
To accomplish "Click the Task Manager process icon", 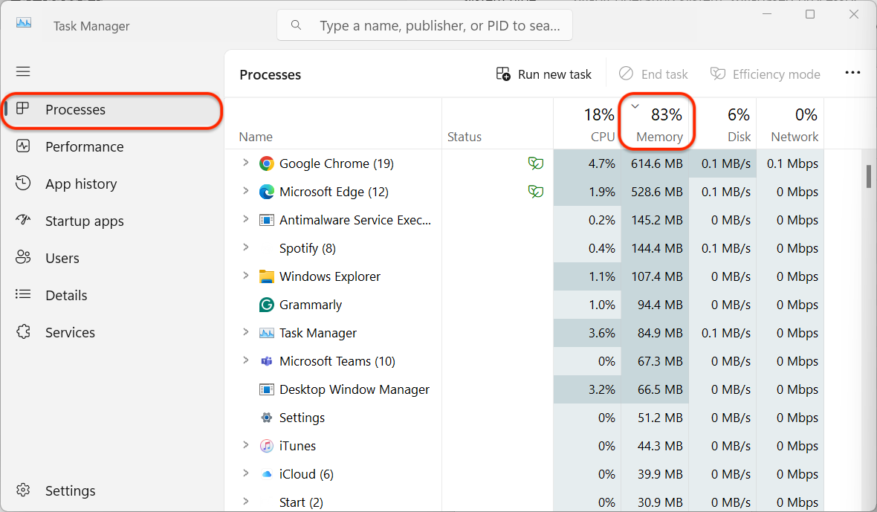I will point(267,333).
